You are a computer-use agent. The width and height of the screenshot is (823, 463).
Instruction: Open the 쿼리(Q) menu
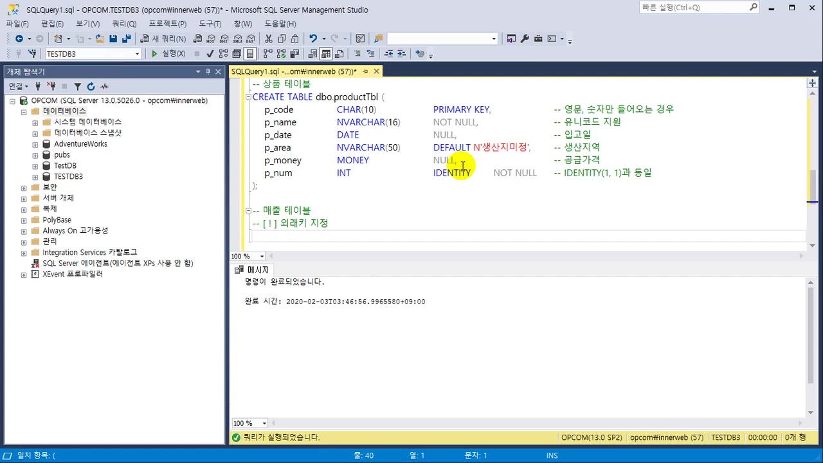(x=124, y=24)
